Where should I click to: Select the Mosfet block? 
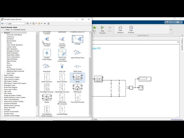(x=47, y=98)
